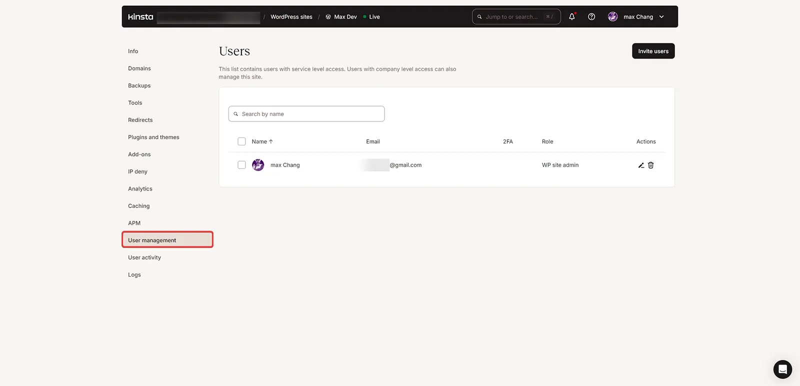Open IP deny settings
Screen dimensions: 800x386
[137, 171]
